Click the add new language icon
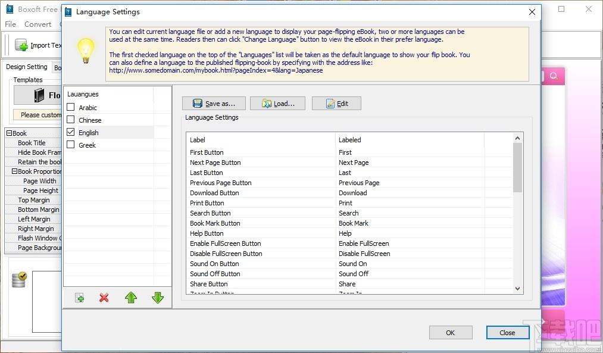The image size is (603, 353). tap(80, 298)
